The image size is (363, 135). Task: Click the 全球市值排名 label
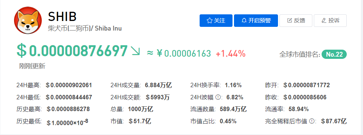tap(300, 54)
